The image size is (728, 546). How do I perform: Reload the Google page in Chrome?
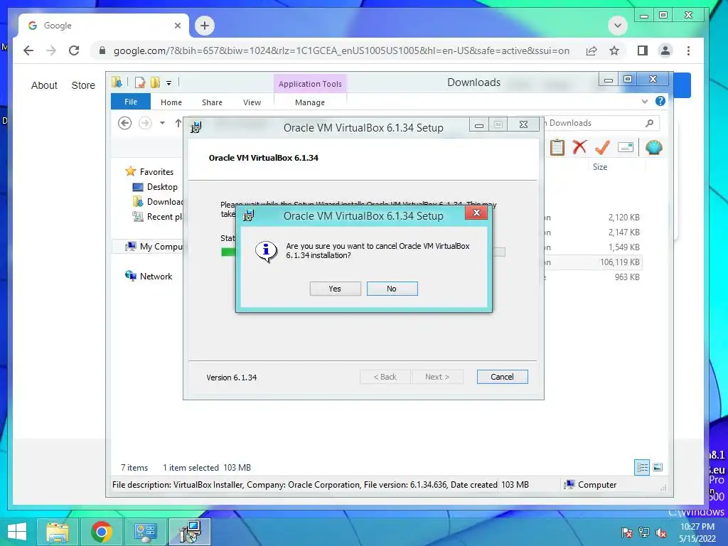74,50
